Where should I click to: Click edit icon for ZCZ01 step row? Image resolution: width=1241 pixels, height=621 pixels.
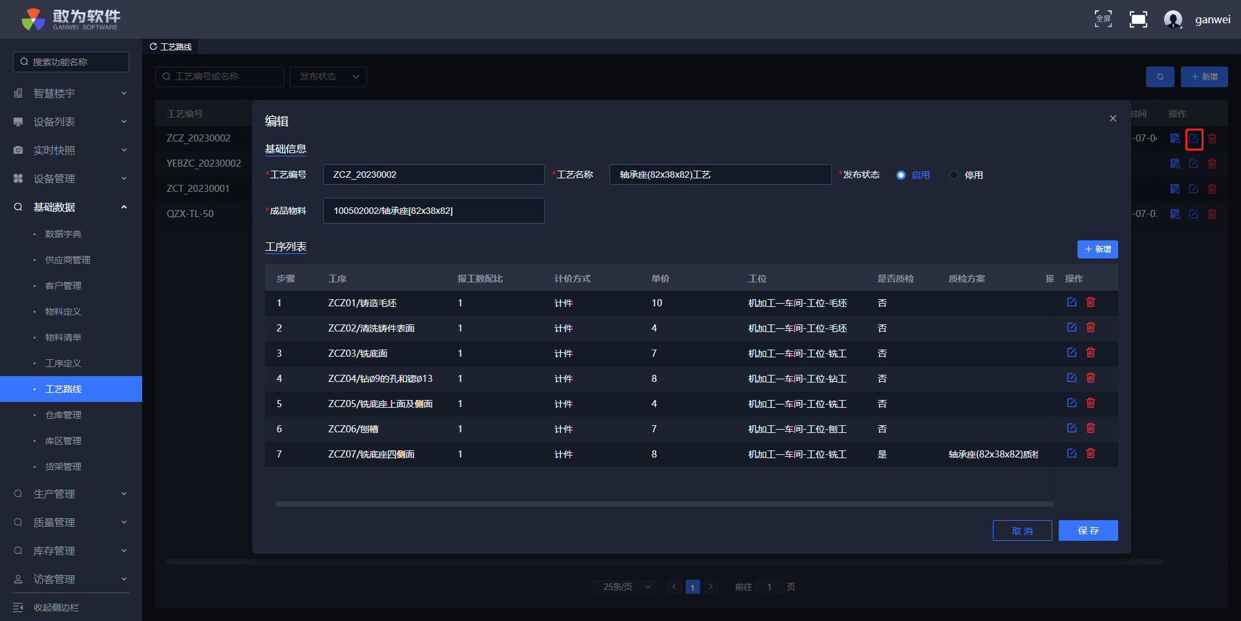click(1071, 302)
